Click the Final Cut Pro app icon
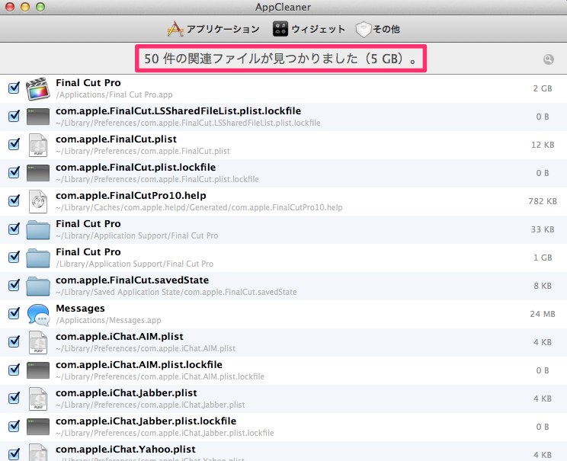The height and width of the screenshot is (461, 567). 38,88
